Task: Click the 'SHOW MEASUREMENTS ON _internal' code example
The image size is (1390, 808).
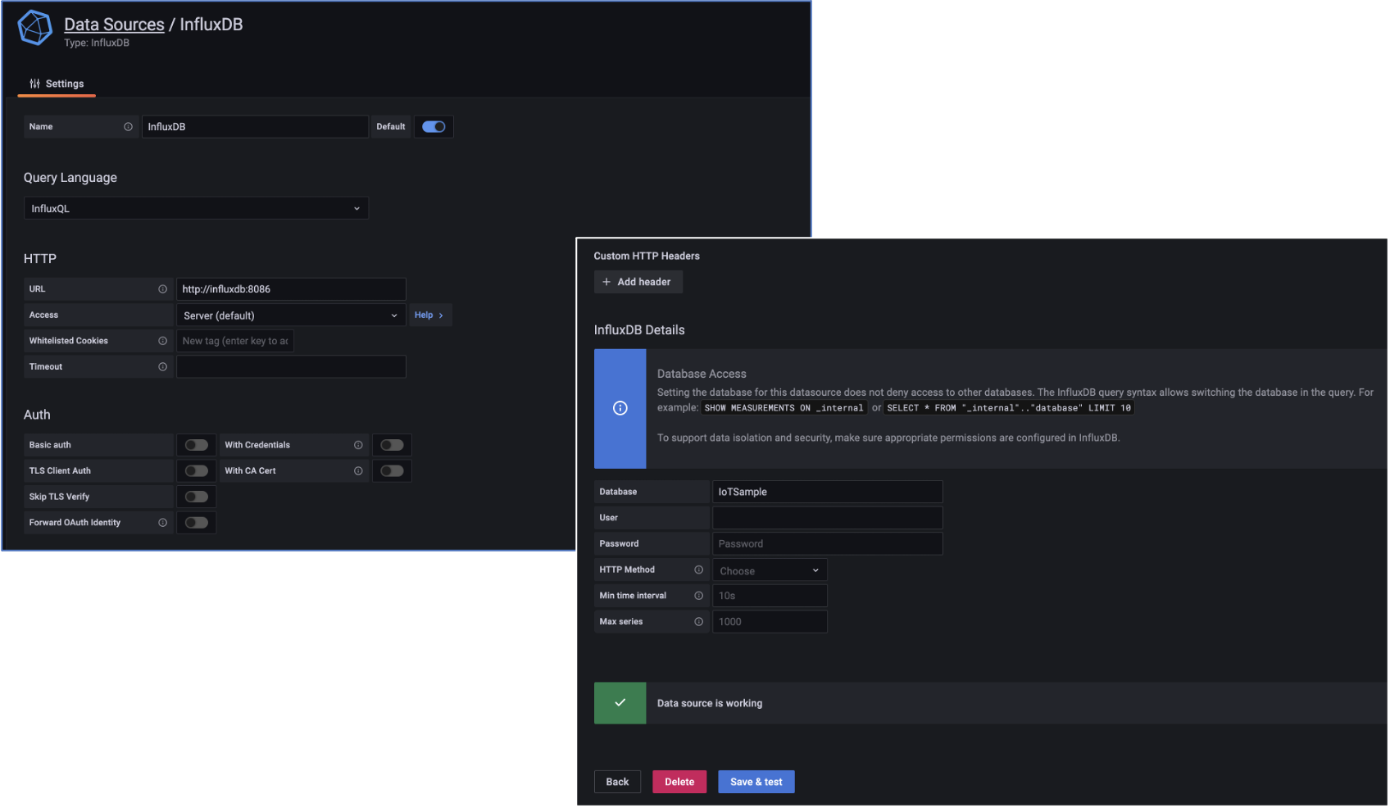Action: (x=784, y=408)
